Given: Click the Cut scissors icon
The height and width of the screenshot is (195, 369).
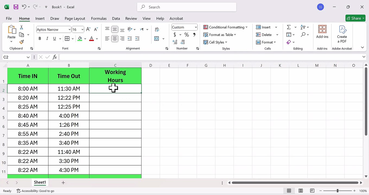Looking at the screenshot, I should [x=21, y=27].
